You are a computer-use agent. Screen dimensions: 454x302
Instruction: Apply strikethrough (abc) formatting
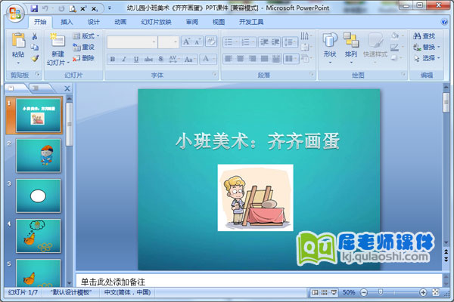148,59
